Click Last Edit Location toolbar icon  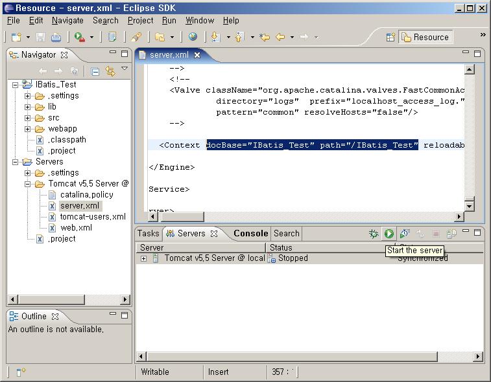(265, 37)
